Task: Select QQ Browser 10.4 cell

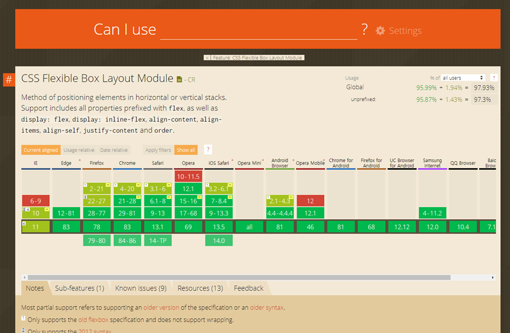Action: click(x=463, y=227)
